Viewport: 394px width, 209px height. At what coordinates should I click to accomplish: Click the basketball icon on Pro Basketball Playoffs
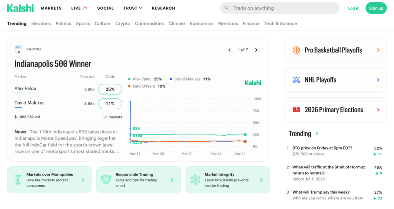(296, 50)
